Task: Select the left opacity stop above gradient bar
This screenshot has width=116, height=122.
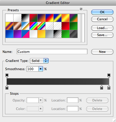Action: pyautogui.click(x=7, y=76)
